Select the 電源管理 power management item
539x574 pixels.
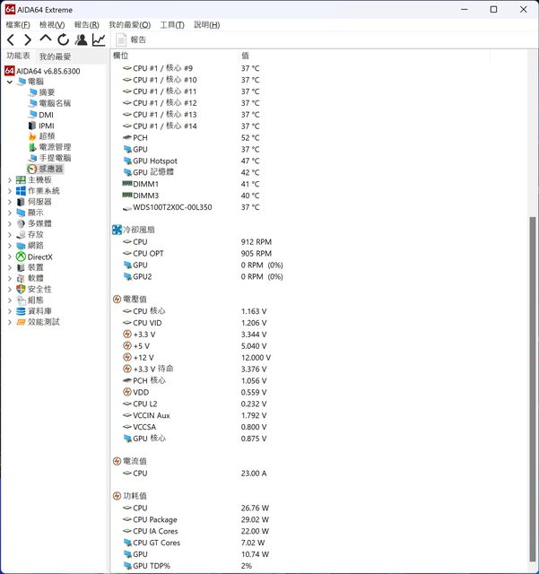[x=55, y=147]
